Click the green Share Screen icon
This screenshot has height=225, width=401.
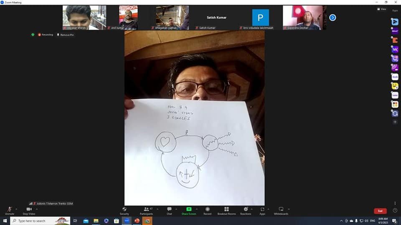[x=189, y=209]
